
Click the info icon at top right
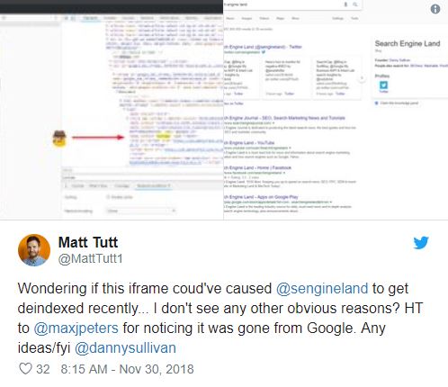[435, 9]
